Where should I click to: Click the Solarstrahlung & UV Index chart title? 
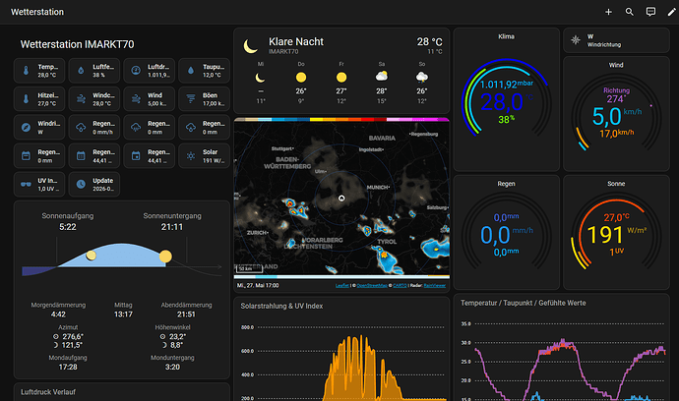coord(281,306)
